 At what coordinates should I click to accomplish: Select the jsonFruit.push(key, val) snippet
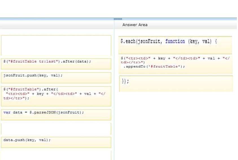pyautogui.click(x=56, y=78)
